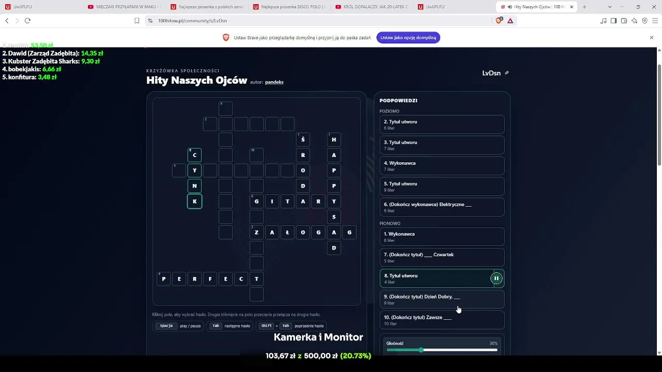Screen dimensions: 662x372
Task: Adjust the Głośność volume slider handle
Action: click(421, 350)
